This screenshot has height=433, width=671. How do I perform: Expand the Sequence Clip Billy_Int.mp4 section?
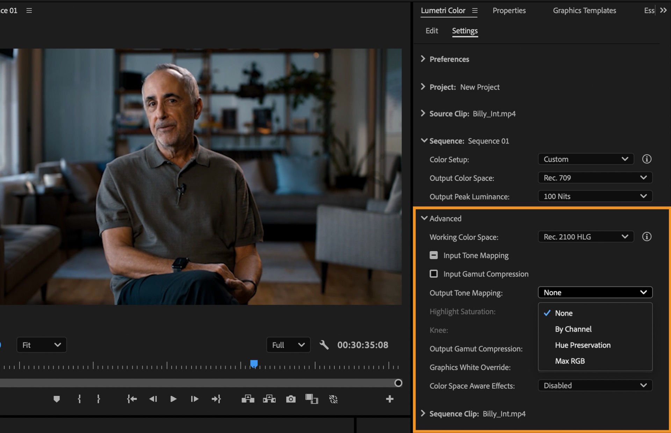[423, 413]
